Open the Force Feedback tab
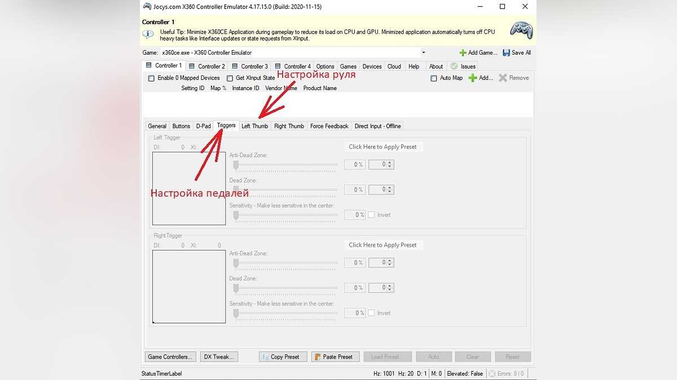 [329, 126]
